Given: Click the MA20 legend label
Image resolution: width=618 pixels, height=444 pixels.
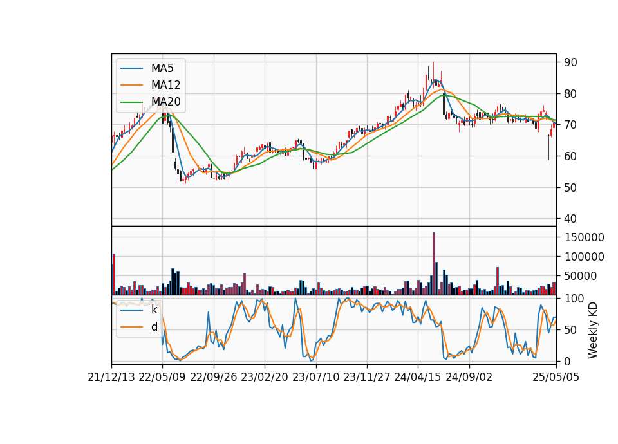Looking at the screenshot, I should [165, 102].
